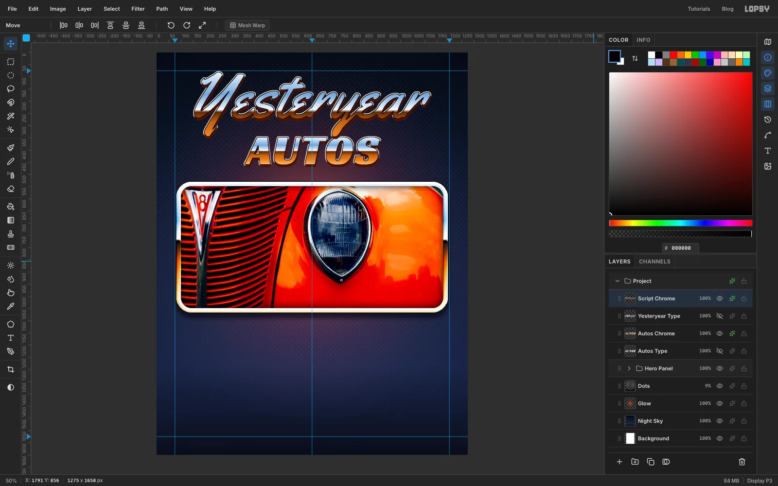778x486 pixels.
Task: Select the Magic Wand tool
Action: coord(11,116)
